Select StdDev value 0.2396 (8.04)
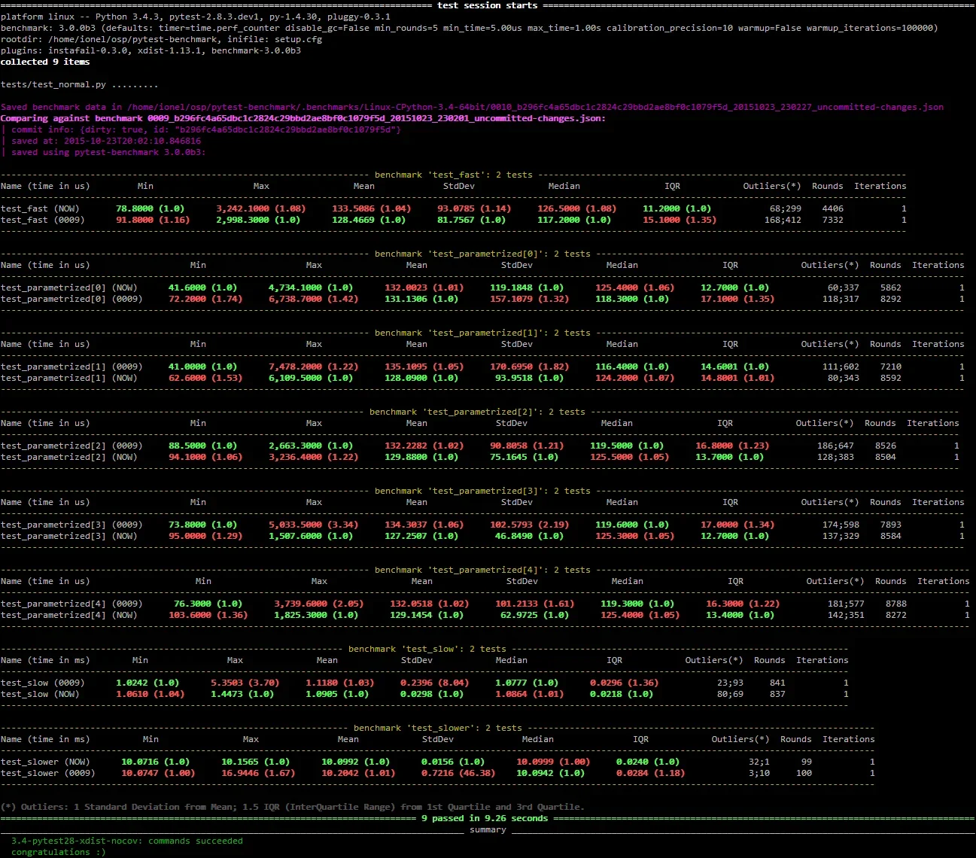This screenshot has width=976, height=858. point(434,683)
